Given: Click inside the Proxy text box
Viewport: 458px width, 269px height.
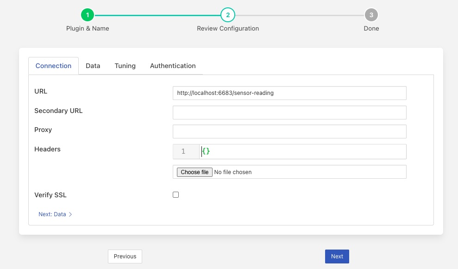Looking at the screenshot, I should [289, 131].
